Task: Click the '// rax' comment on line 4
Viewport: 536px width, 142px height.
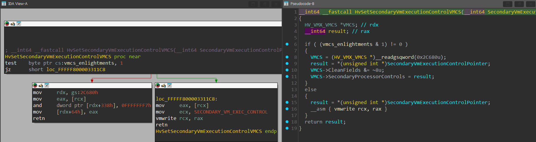Action: click(x=360, y=31)
